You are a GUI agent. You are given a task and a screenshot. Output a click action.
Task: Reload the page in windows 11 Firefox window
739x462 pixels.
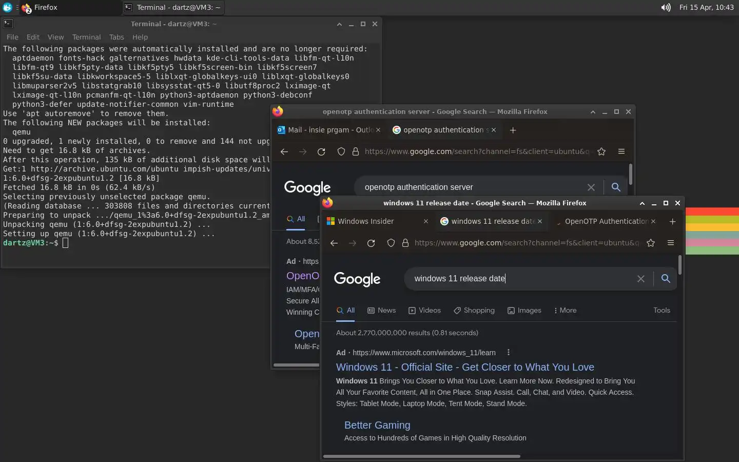tap(371, 243)
